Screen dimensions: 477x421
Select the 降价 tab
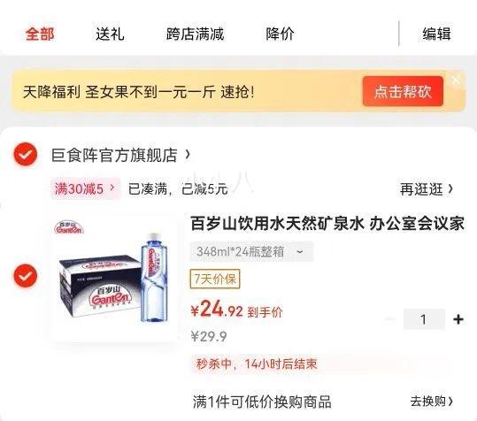[280, 34]
